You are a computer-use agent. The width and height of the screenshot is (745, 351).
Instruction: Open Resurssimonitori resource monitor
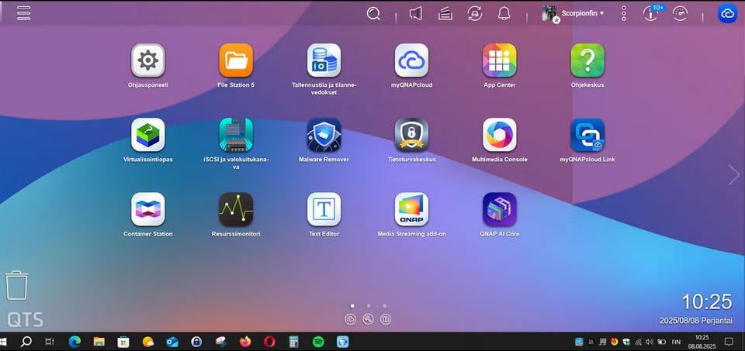point(236,209)
